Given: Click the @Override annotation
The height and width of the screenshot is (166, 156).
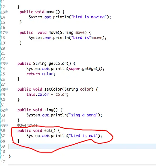Looking at the screenshot, I should pyautogui.click(x=27, y=125).
